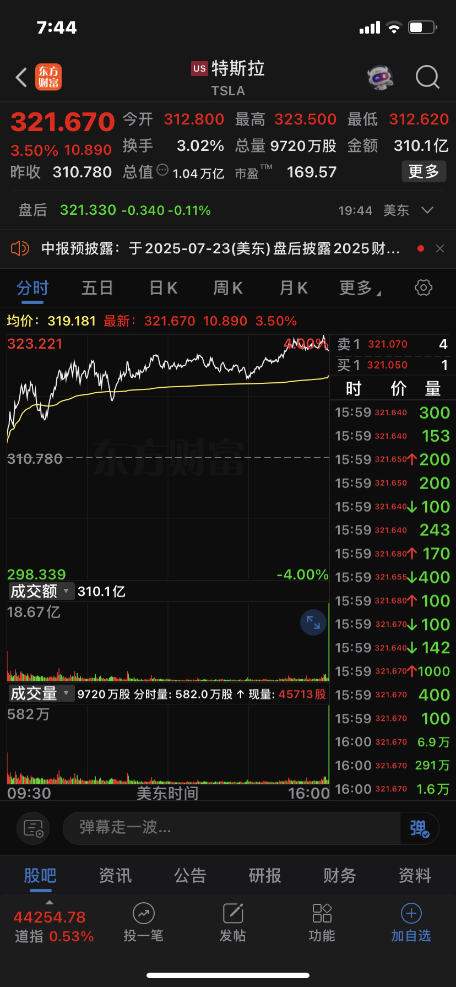Tap the 成交额 turnover bar chart
456x987 pixels.
167,642
